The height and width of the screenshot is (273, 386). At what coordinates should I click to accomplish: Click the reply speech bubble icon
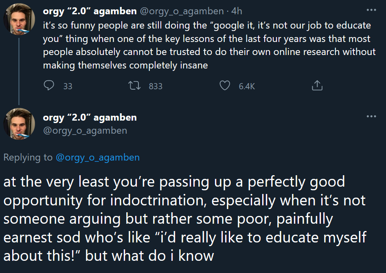click(x=49, y=86)
